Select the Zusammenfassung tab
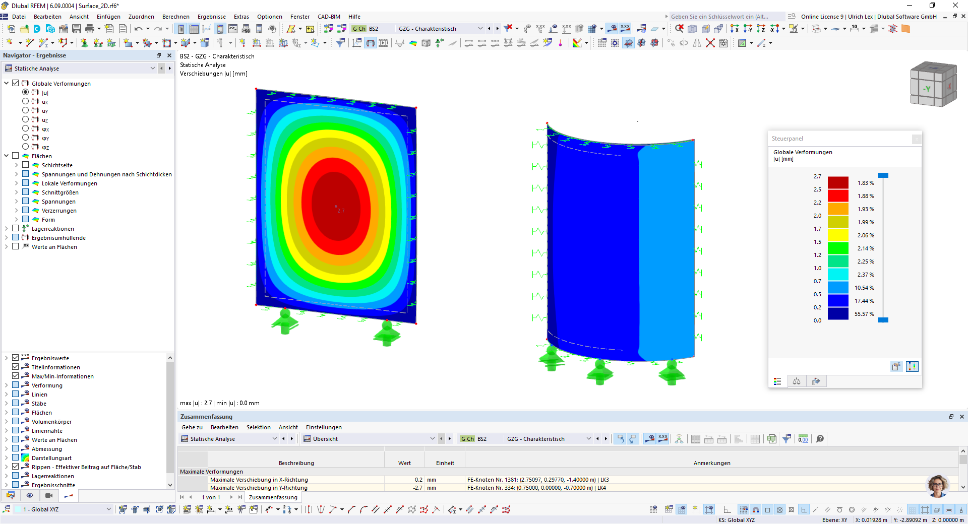Viewport: 968px width, 524px height. [273, 497]
